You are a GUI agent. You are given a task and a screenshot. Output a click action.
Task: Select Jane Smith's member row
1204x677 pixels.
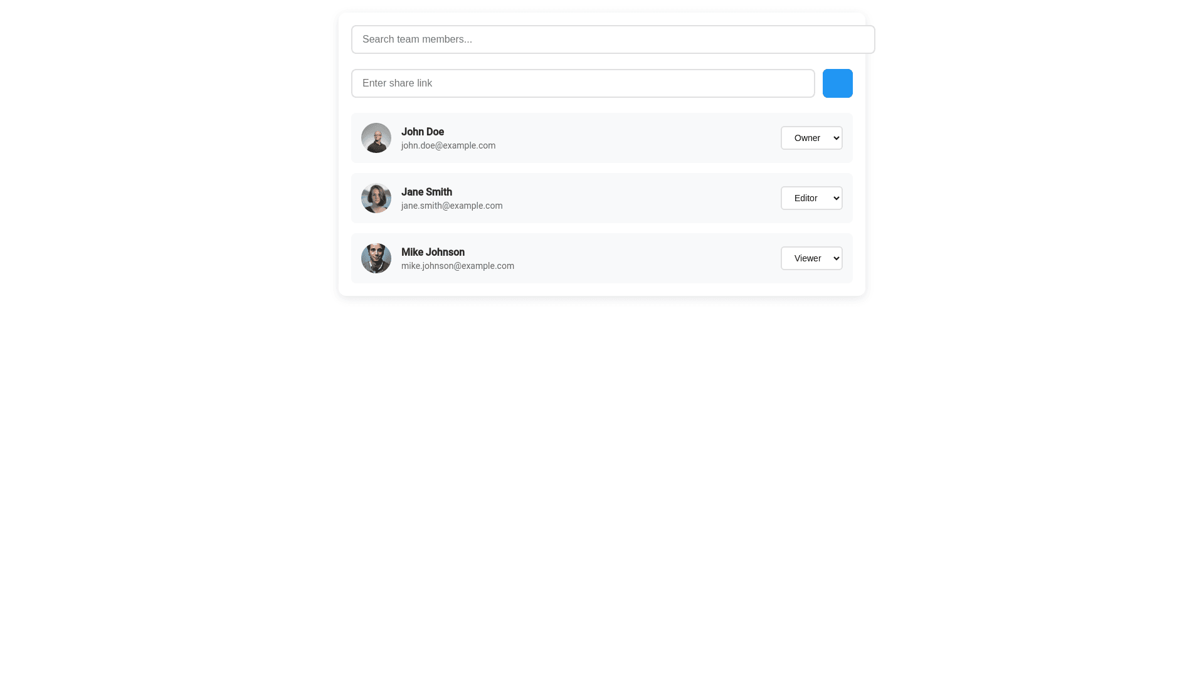[x=602, y=197]
